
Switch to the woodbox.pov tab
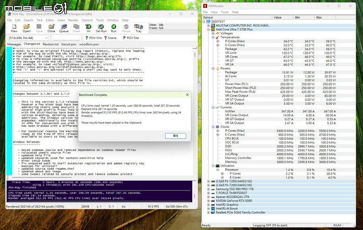tap(89, 44)
